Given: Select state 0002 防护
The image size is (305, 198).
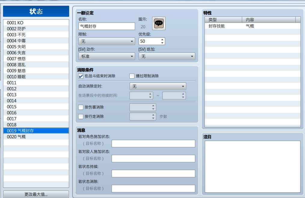Looking at the screenshot, I should tap(36, 29).
